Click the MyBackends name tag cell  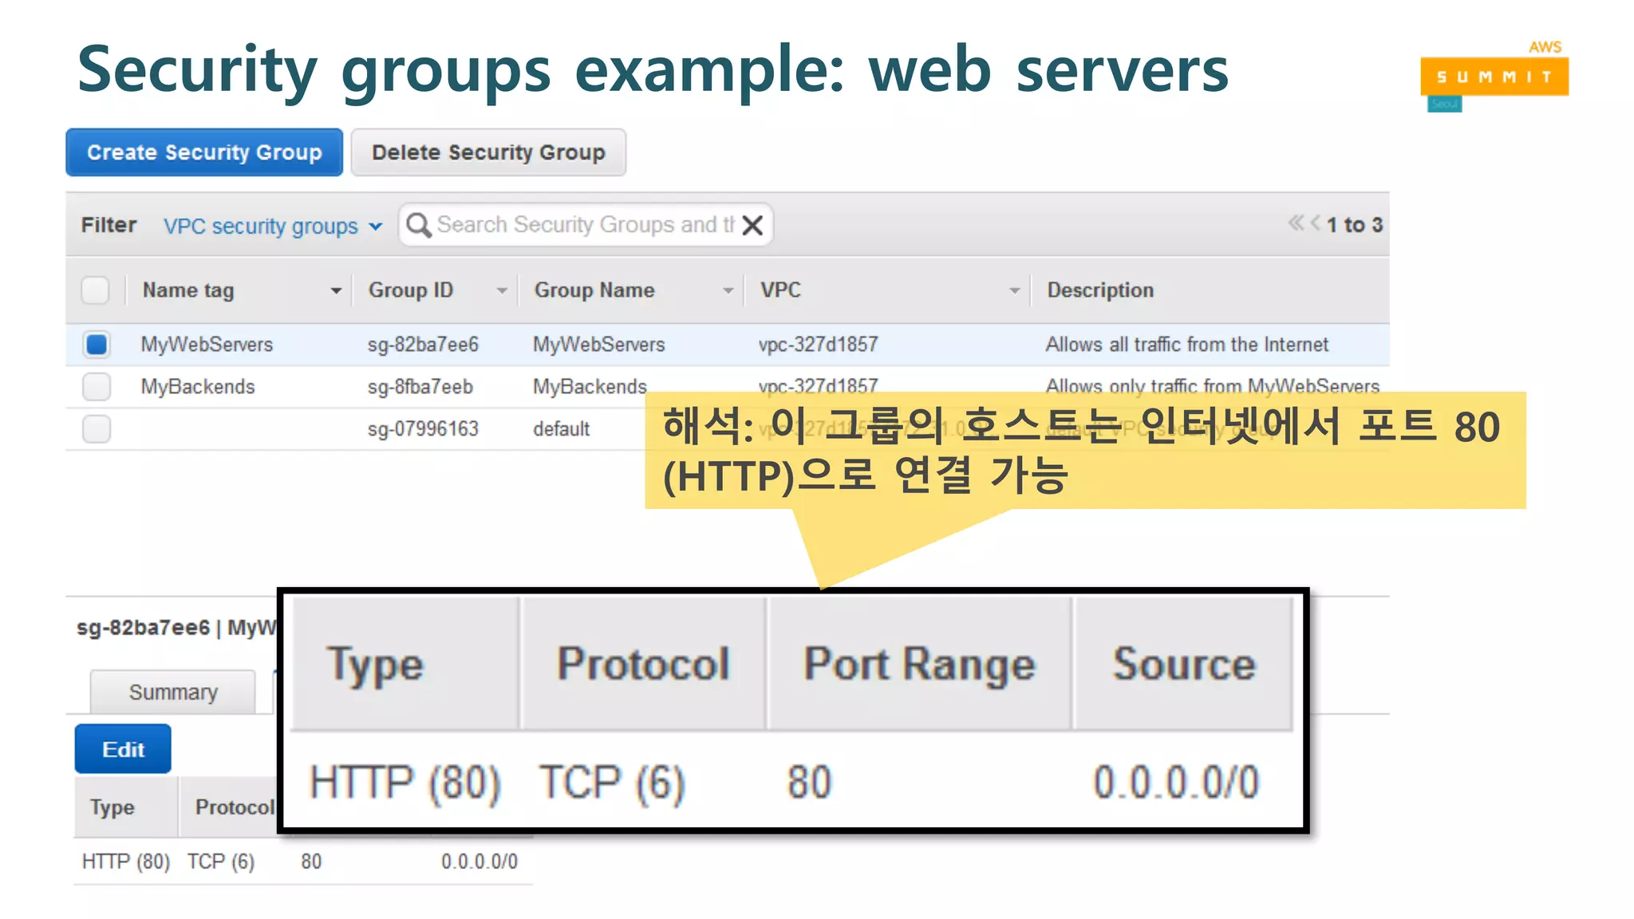point(198,387)
